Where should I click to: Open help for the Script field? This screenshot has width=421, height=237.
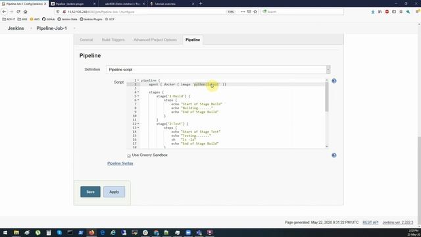click(x=334, y=81)
